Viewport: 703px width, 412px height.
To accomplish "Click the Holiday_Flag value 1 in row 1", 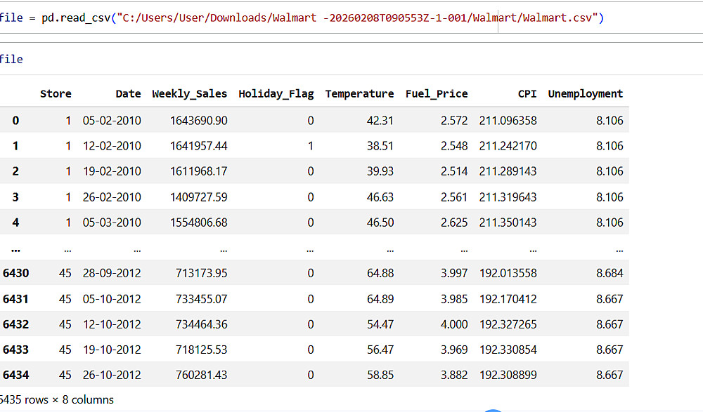I will pos(310,146).
